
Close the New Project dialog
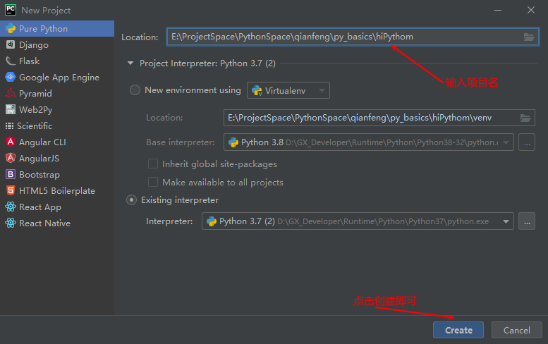tap(531, 10)
